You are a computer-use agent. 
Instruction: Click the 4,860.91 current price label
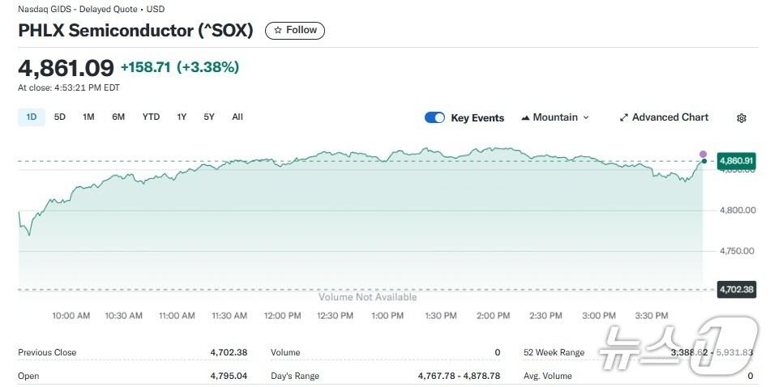(736, 161)
